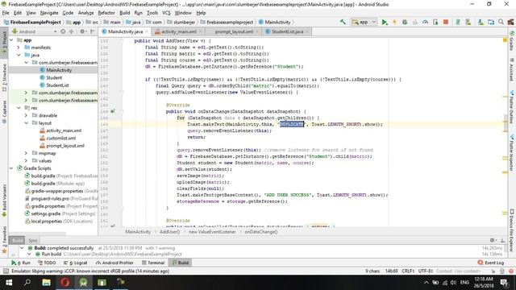Viewport: 516px width, 290px height.
Task: Open the Android Profiler tool window
Action: tap(114, 263)
